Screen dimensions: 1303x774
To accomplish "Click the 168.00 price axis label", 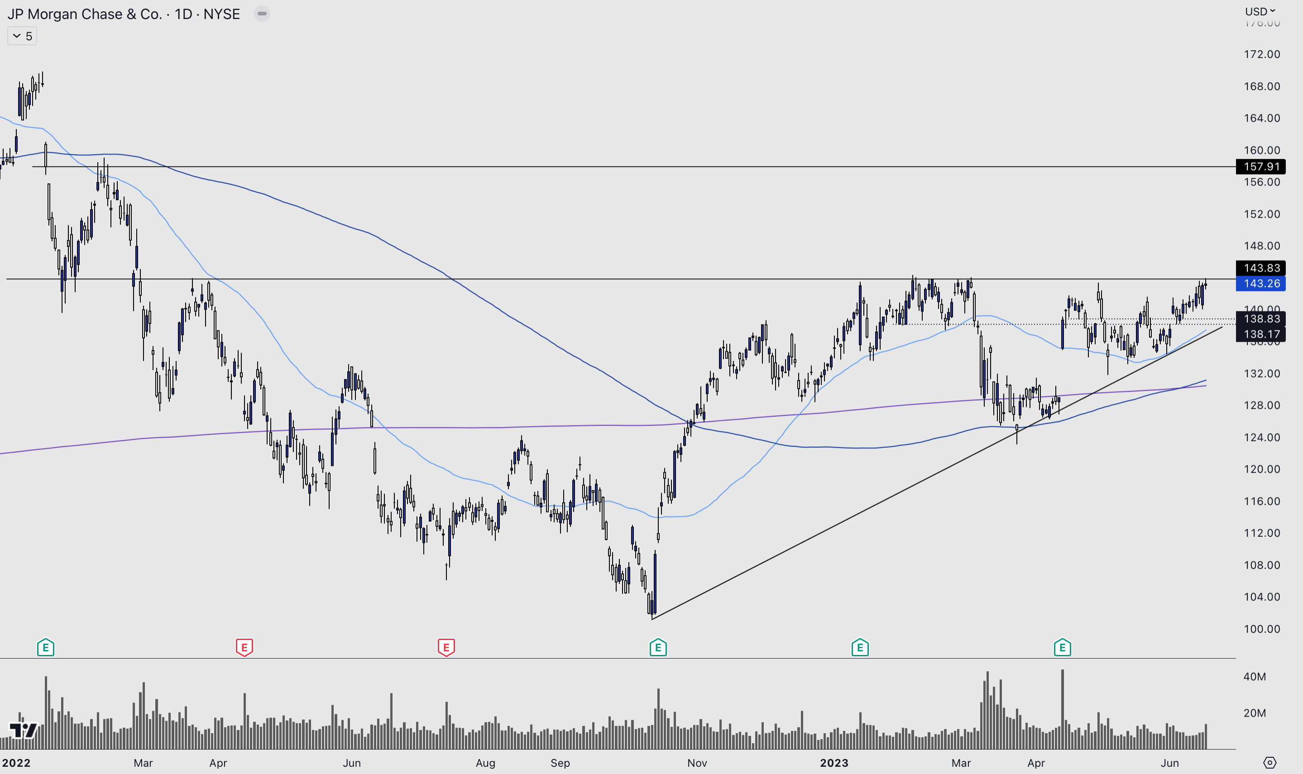I will 1261,86.
